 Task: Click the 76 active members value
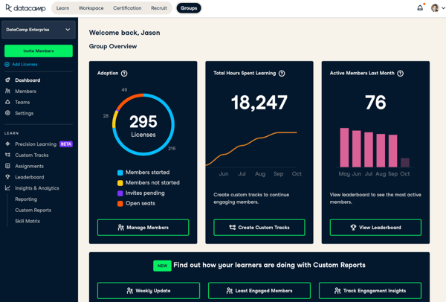(375, 103)
